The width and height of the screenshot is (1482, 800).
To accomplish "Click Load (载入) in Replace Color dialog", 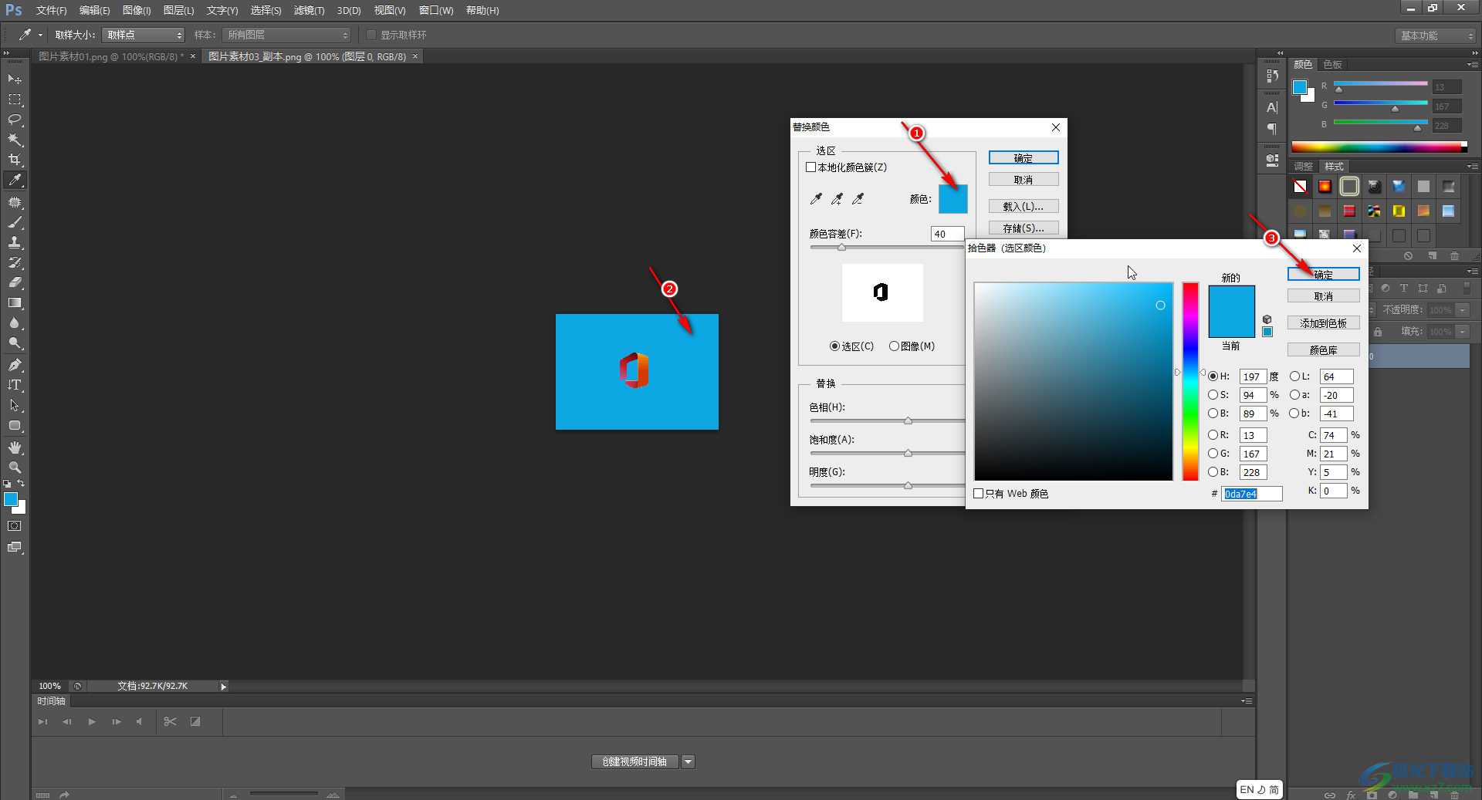I will pyautogui.click(x=1024, y=207).
